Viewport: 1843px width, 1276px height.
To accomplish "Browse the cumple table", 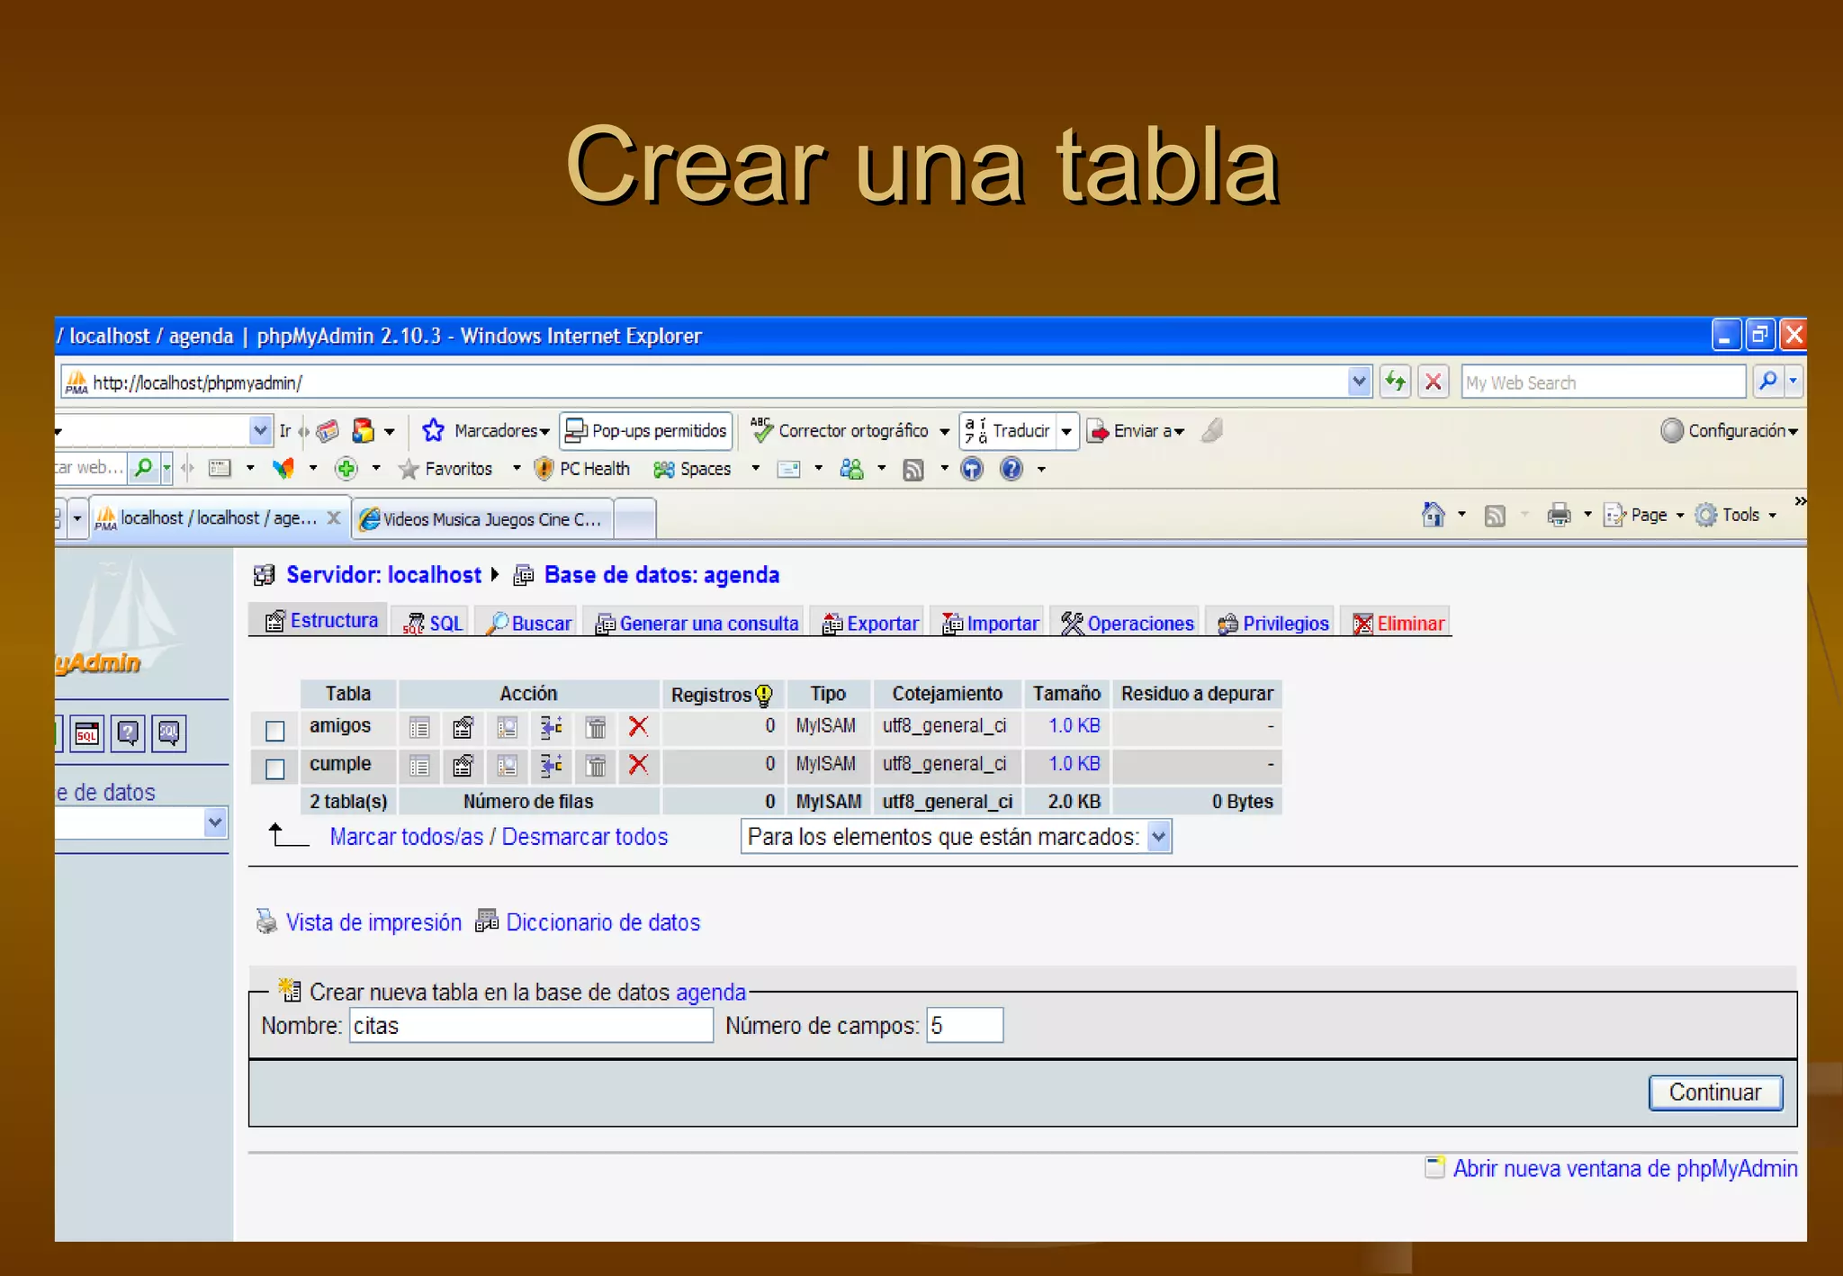I will click(x=419, y=766).
